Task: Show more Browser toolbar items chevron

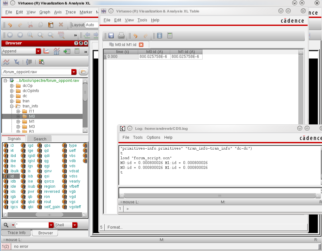Action: click(86, 52)
